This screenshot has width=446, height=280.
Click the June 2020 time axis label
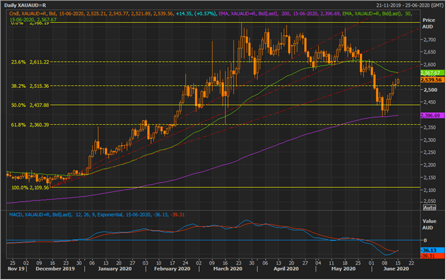396,269
